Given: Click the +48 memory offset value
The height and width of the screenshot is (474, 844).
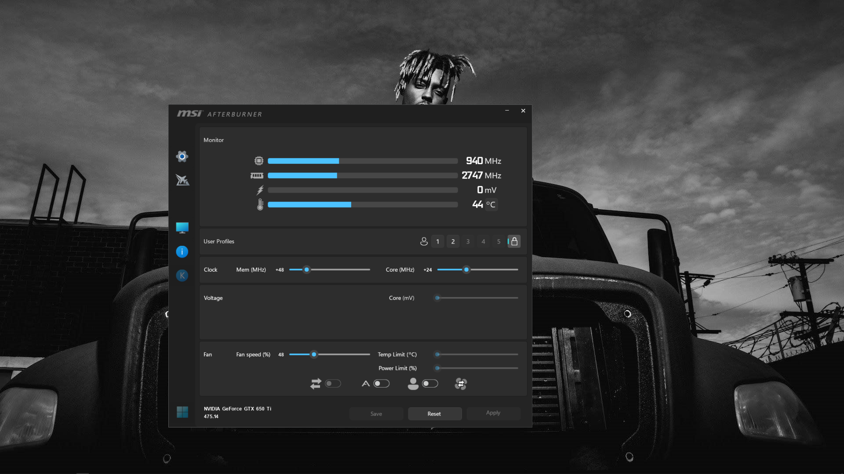Looking at the screenshot, I should pos(280,270).
